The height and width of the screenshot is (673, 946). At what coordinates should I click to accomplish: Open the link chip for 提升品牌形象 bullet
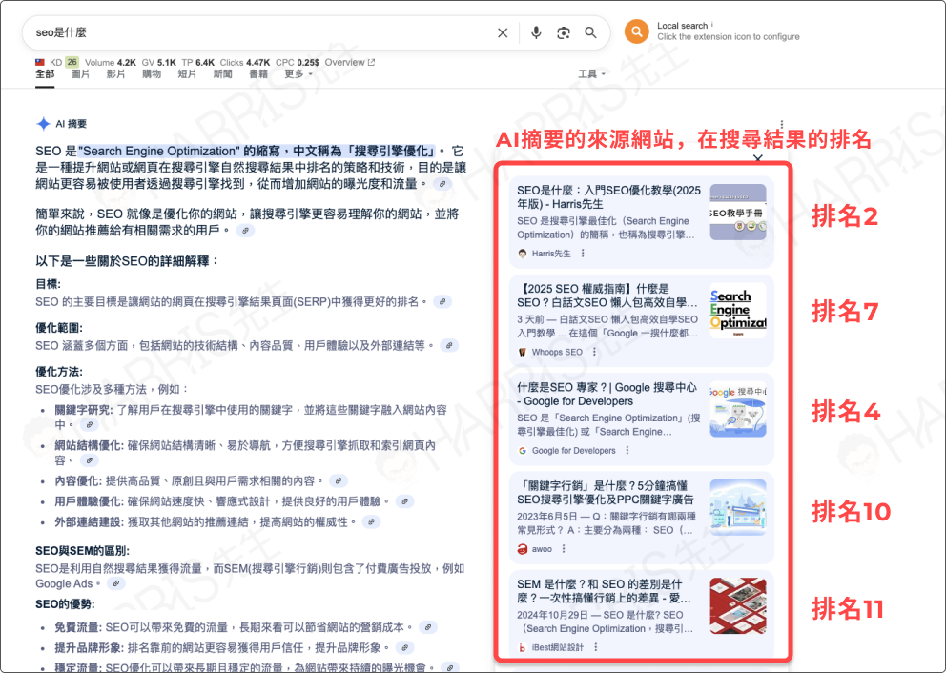tap(405, 647)
